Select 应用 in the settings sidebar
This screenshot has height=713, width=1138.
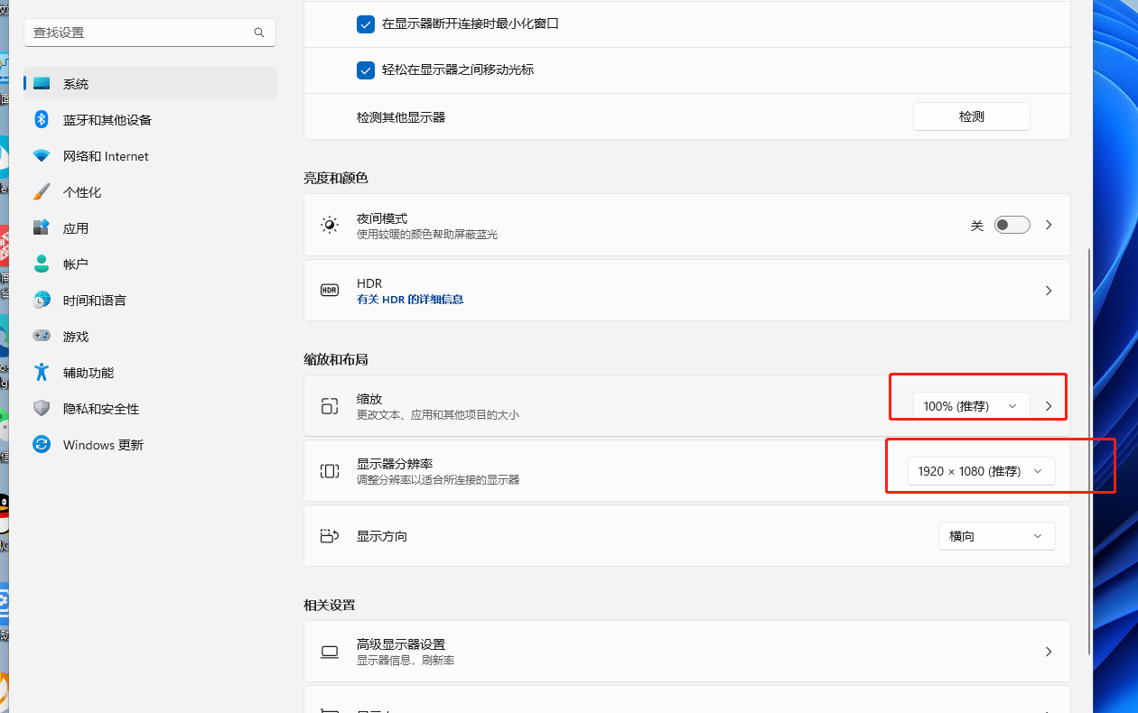pyautogui.click(x=76, y=228)
